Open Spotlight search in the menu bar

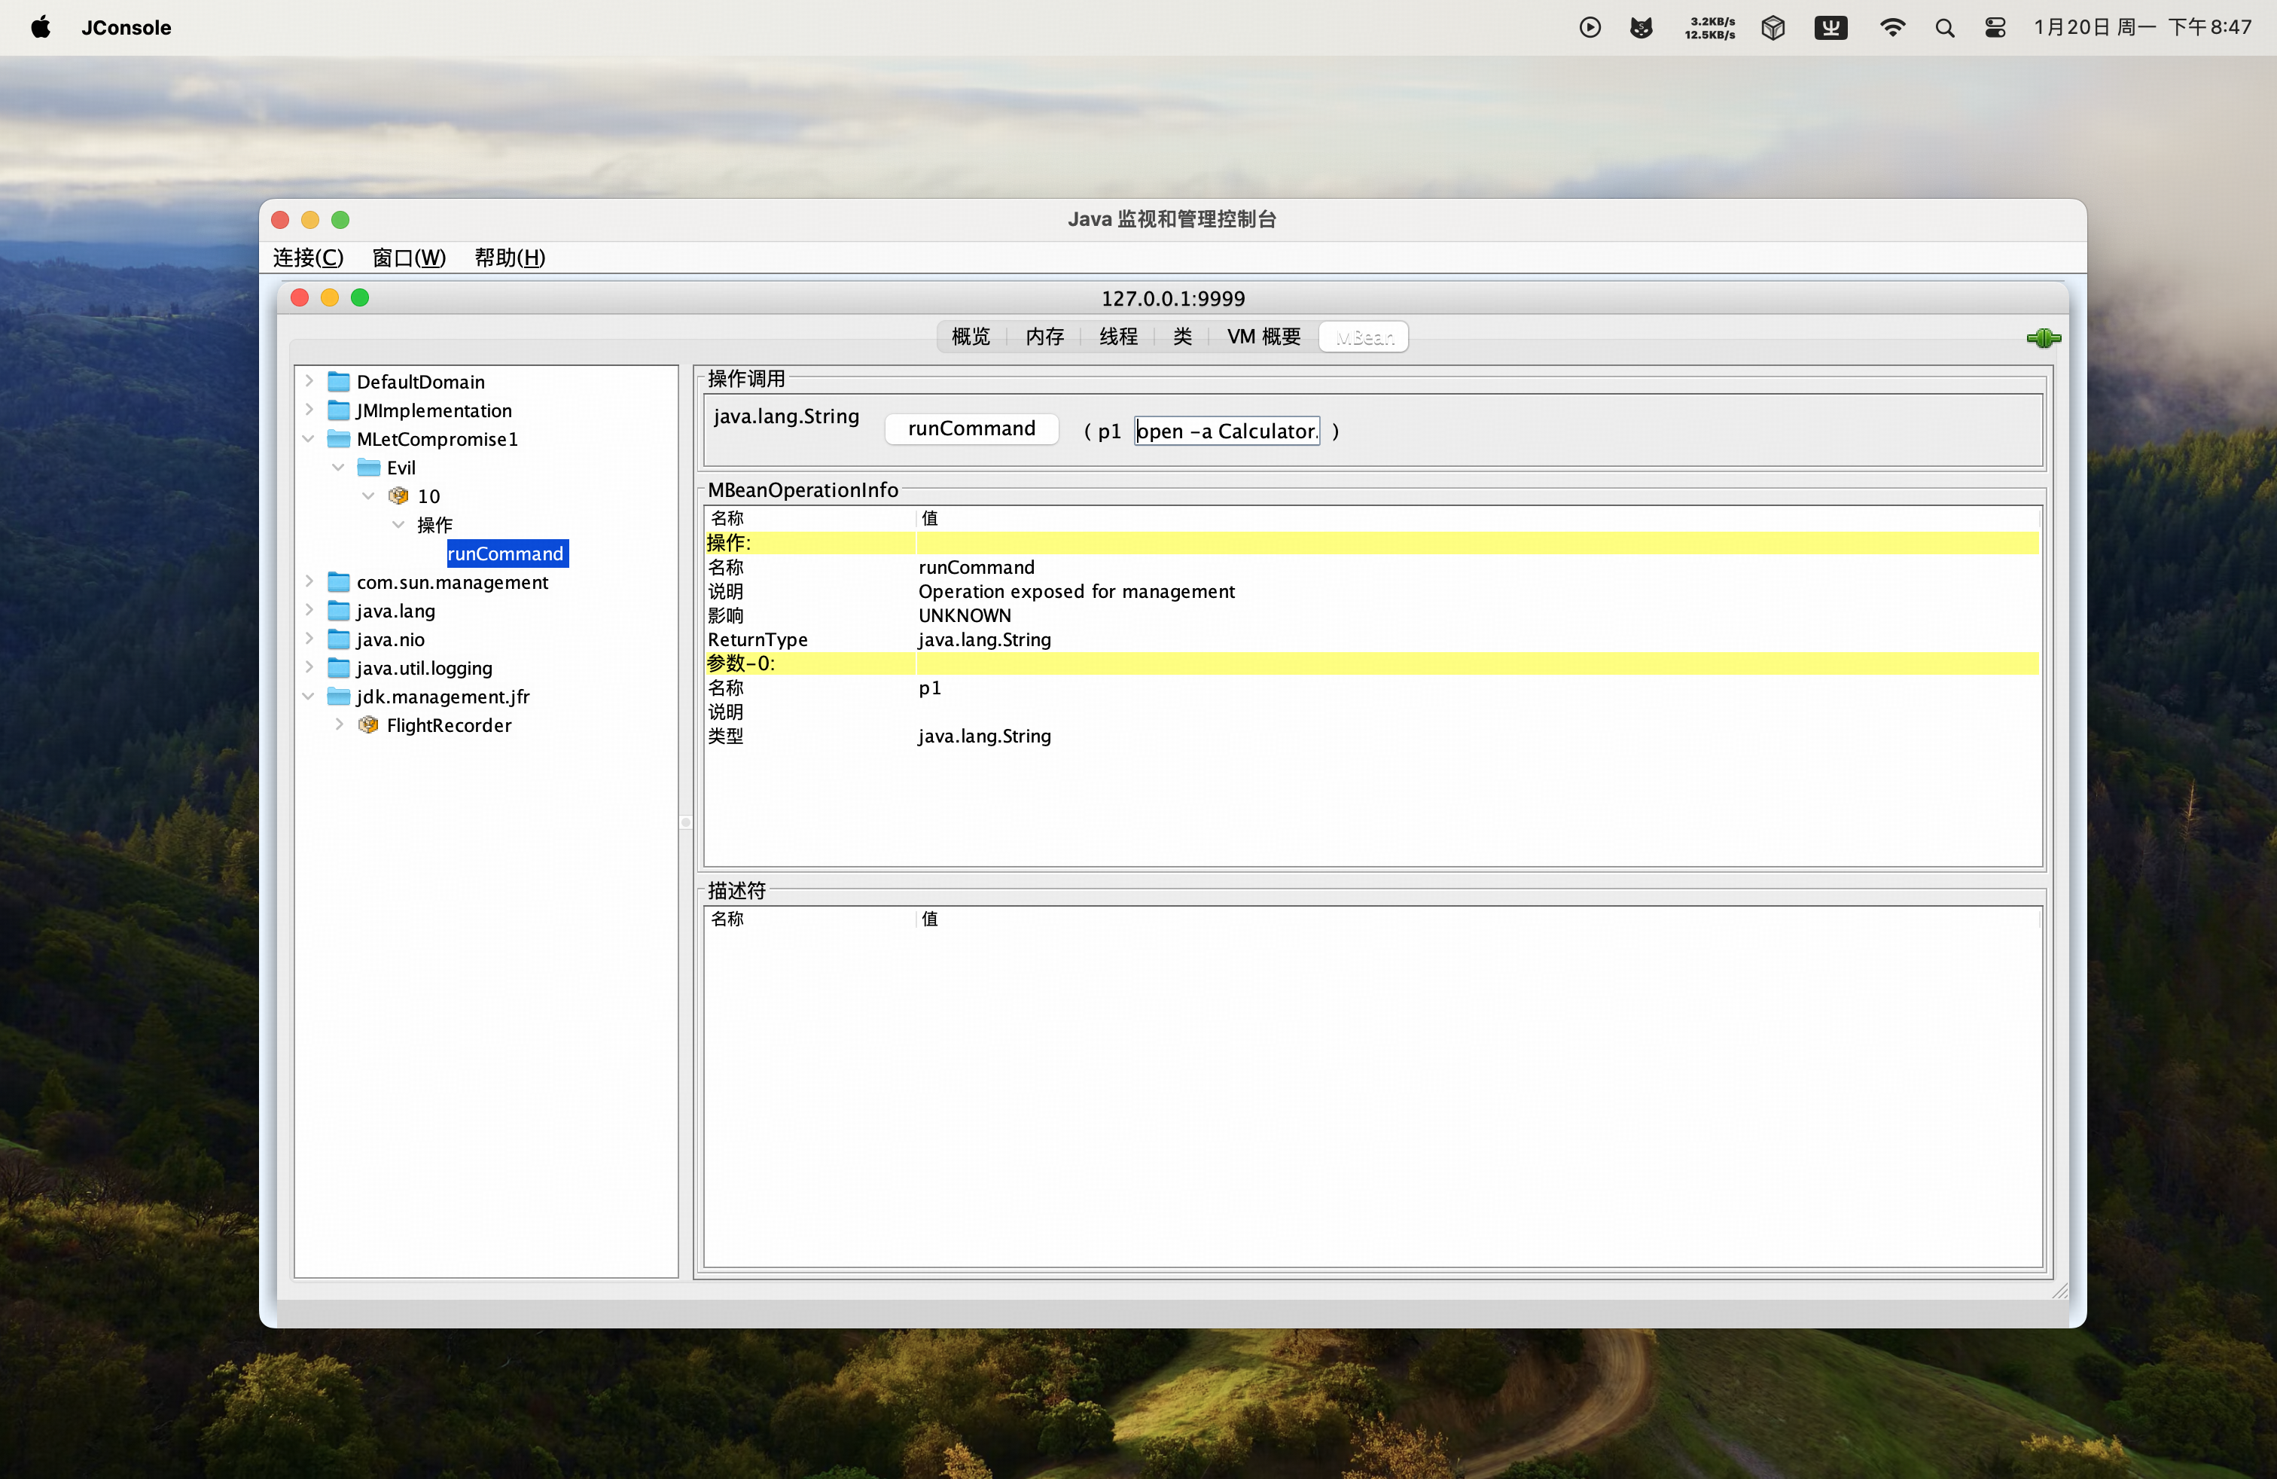pyautogui.click(x=1944, y=28)
